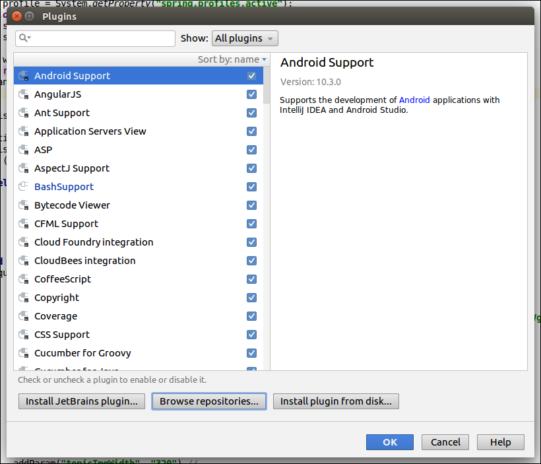The height and width of the screenshot is (464, 541).
Task: Toggle the CFML Support checkbox
Action: pos(251,223)
